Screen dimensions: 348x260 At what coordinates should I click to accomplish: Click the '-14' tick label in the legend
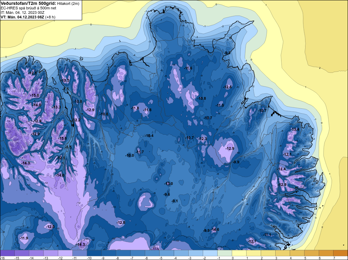tap(31, 258)
